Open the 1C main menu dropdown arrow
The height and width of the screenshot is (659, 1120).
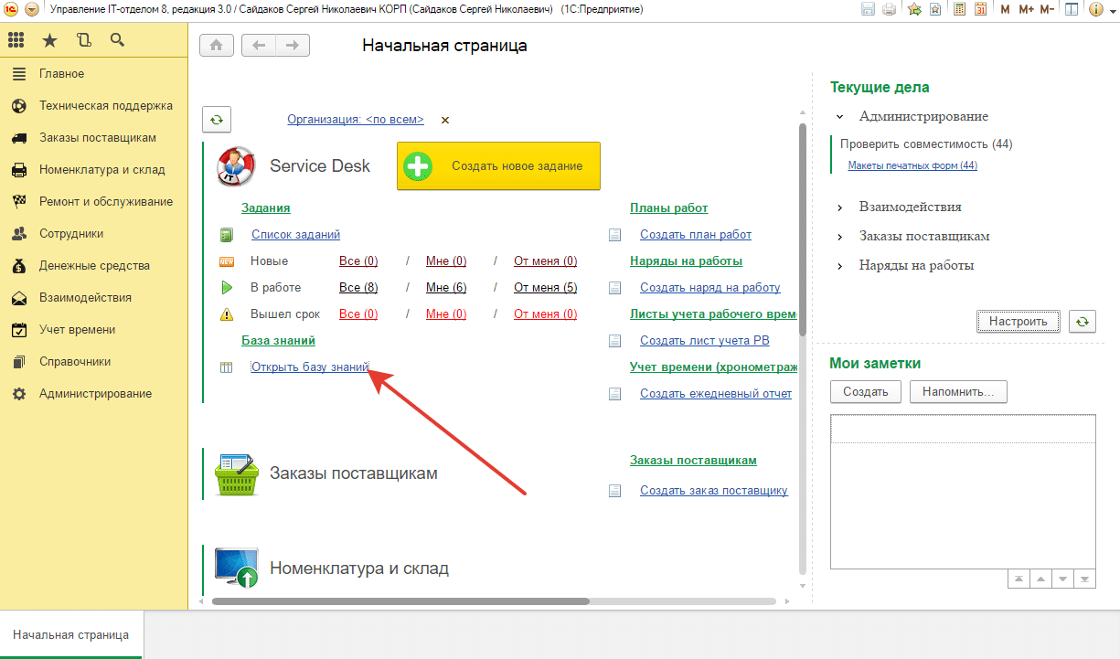32,9
